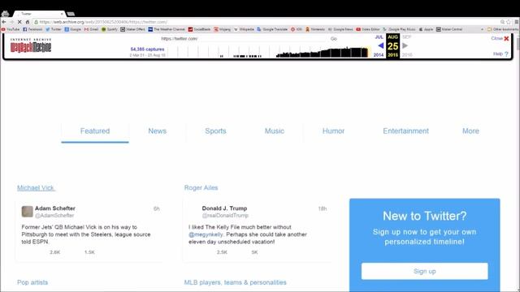Open the Pop artists topic link

pyautogui.click(x=32, y=282)
